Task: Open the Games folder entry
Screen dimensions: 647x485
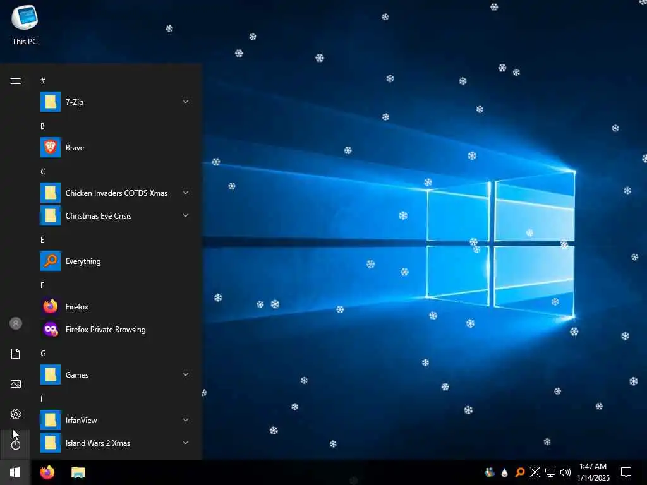Action: pyautogui.click(x=116, y=375)
